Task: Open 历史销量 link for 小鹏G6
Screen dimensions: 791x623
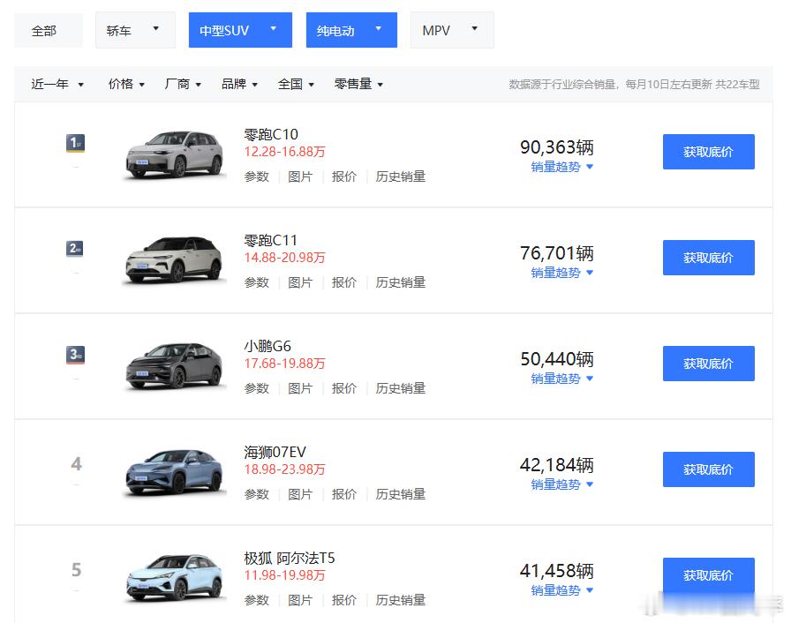Action: click(x=401, y=388)
